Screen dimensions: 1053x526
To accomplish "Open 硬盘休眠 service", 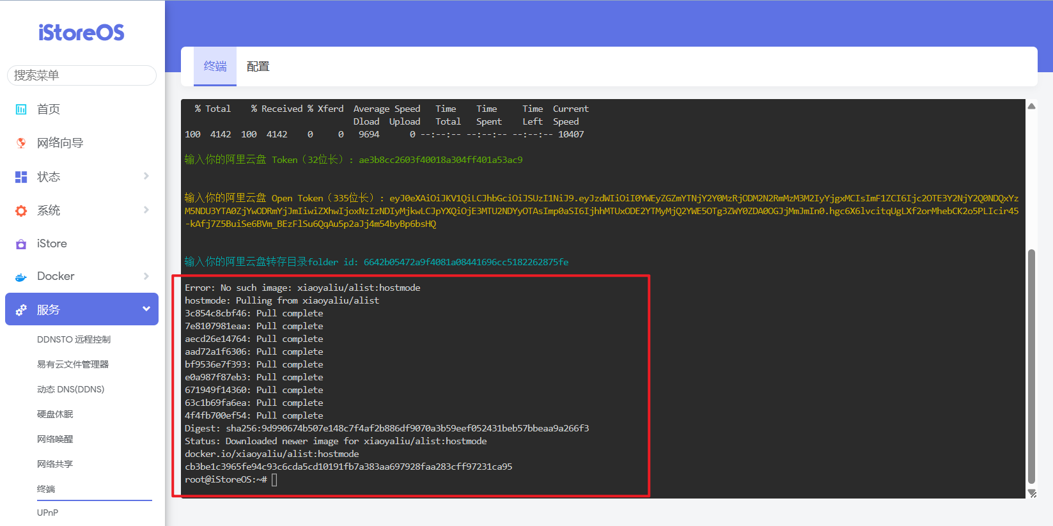I will click(55, 414).
